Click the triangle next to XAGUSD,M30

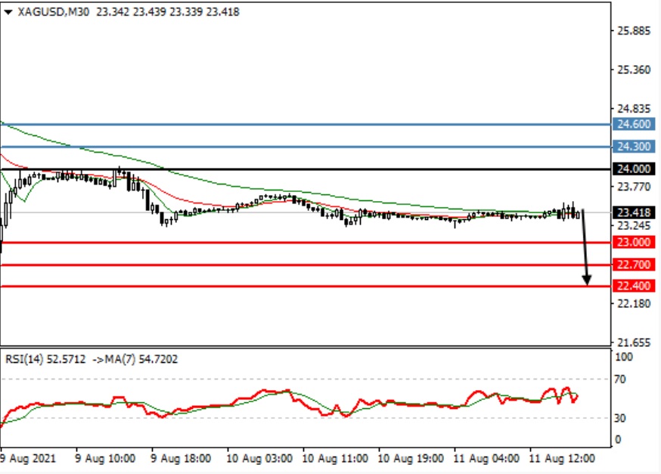(8, 12)
